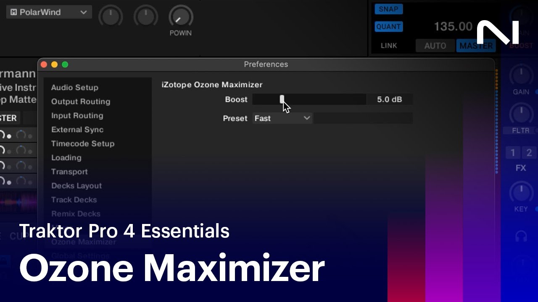Click the FLTR filter knob
This screenshot has height=302, width=538.
coord(521,114)
